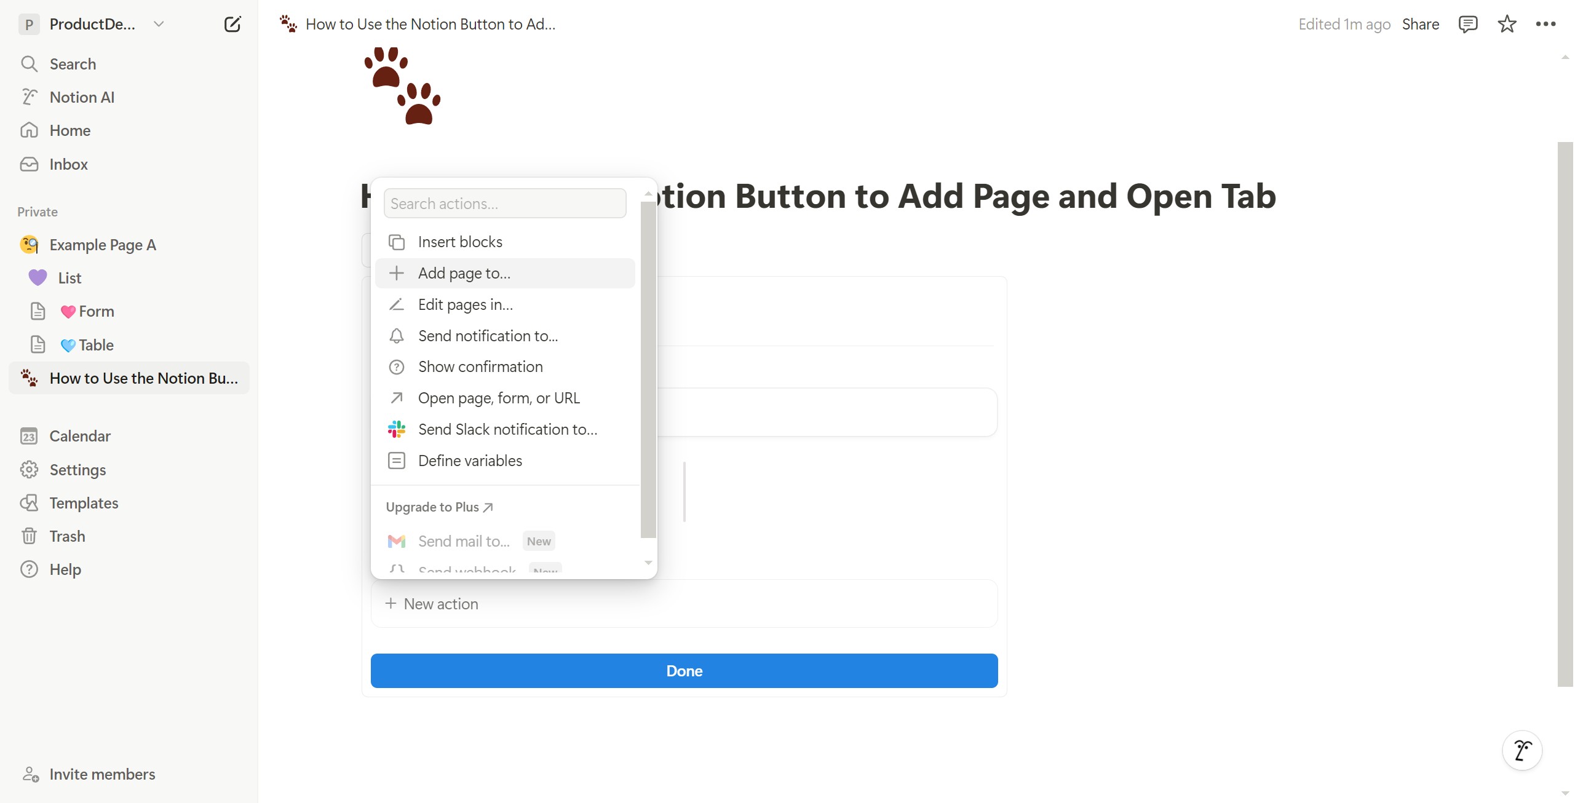
Task: Click the actions menu scroll down arrow
Action: [x=648, y=563]
